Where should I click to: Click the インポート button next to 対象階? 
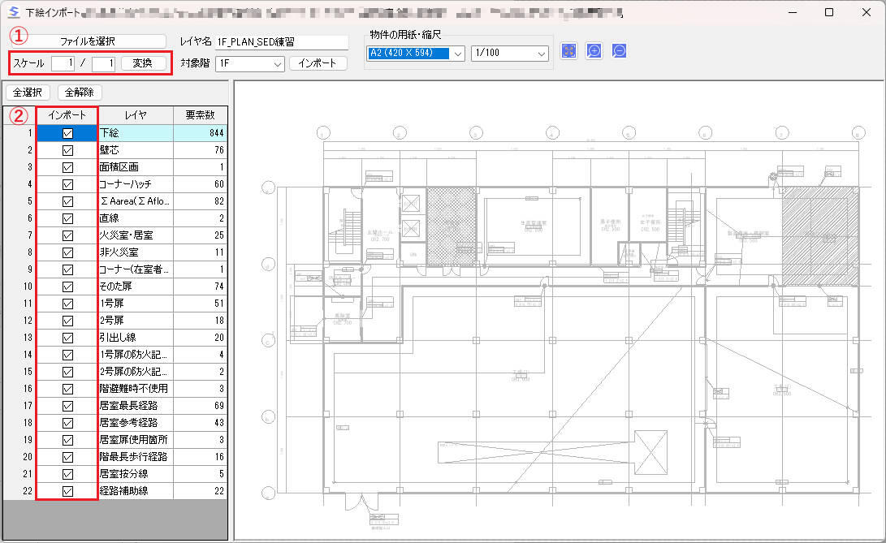pyautogui.click(x=318, y=63)
